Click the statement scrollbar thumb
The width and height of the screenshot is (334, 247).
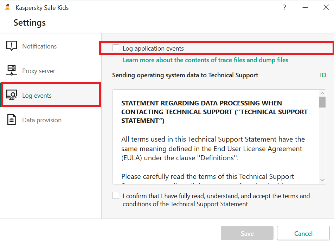(322, 102)
